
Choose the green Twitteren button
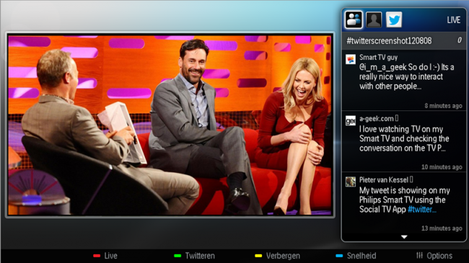[194, 256]
